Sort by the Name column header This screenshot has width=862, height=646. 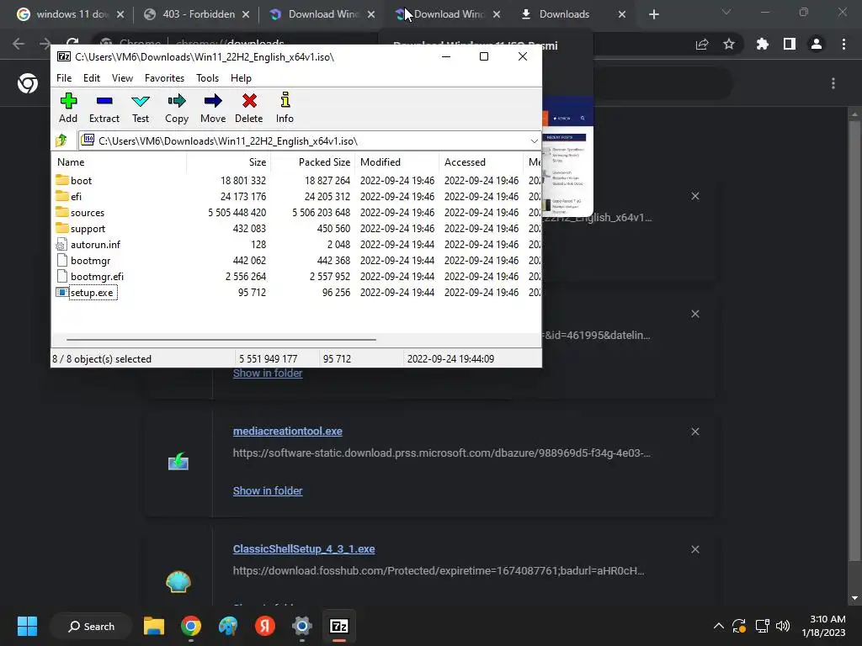(x=119, y=162)
